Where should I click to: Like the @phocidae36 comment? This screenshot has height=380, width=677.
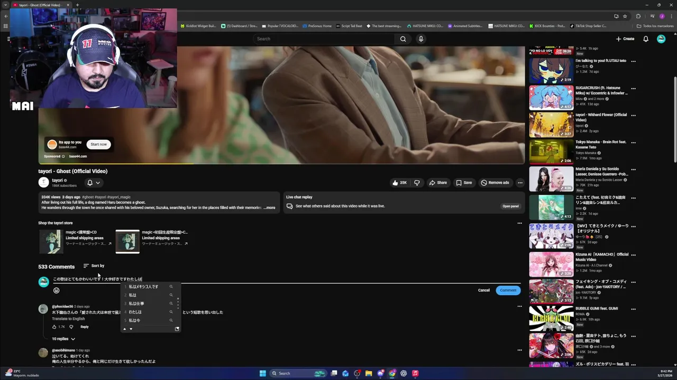[54, 327]
